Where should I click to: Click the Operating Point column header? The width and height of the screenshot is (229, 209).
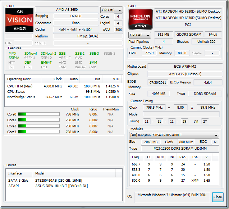(23, 79)
